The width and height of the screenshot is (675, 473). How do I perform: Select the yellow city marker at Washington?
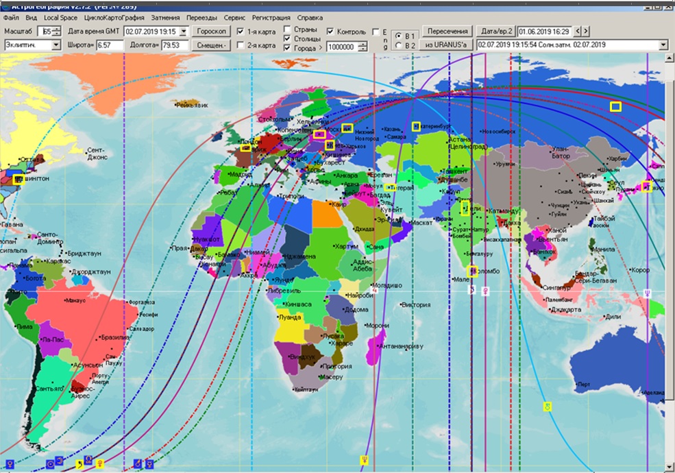[17, 180]
